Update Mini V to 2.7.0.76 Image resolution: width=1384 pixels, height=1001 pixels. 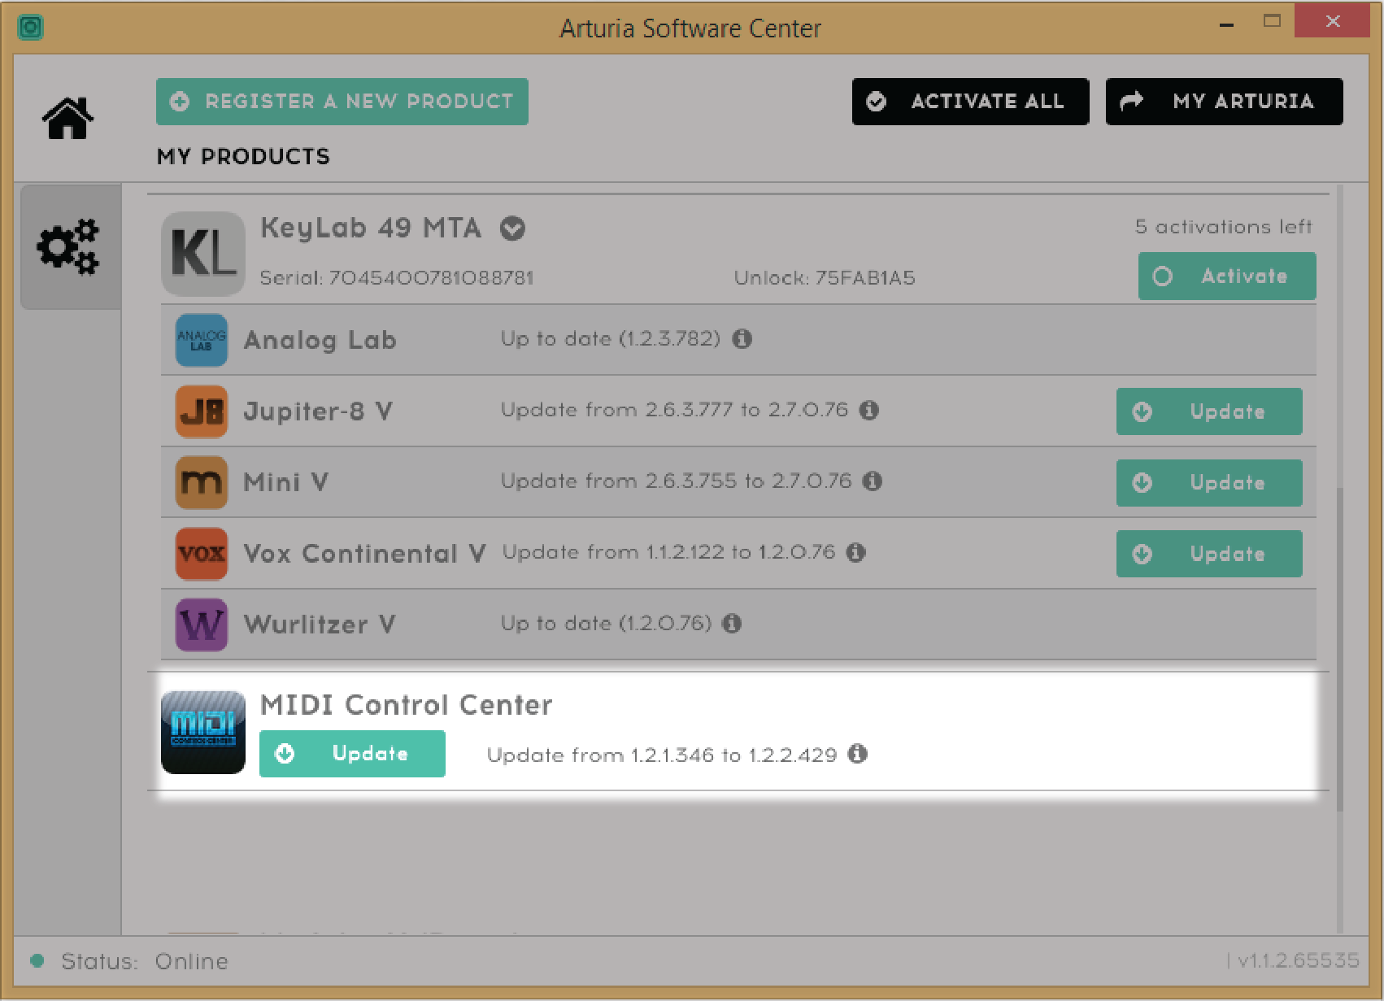(1209, 483)
